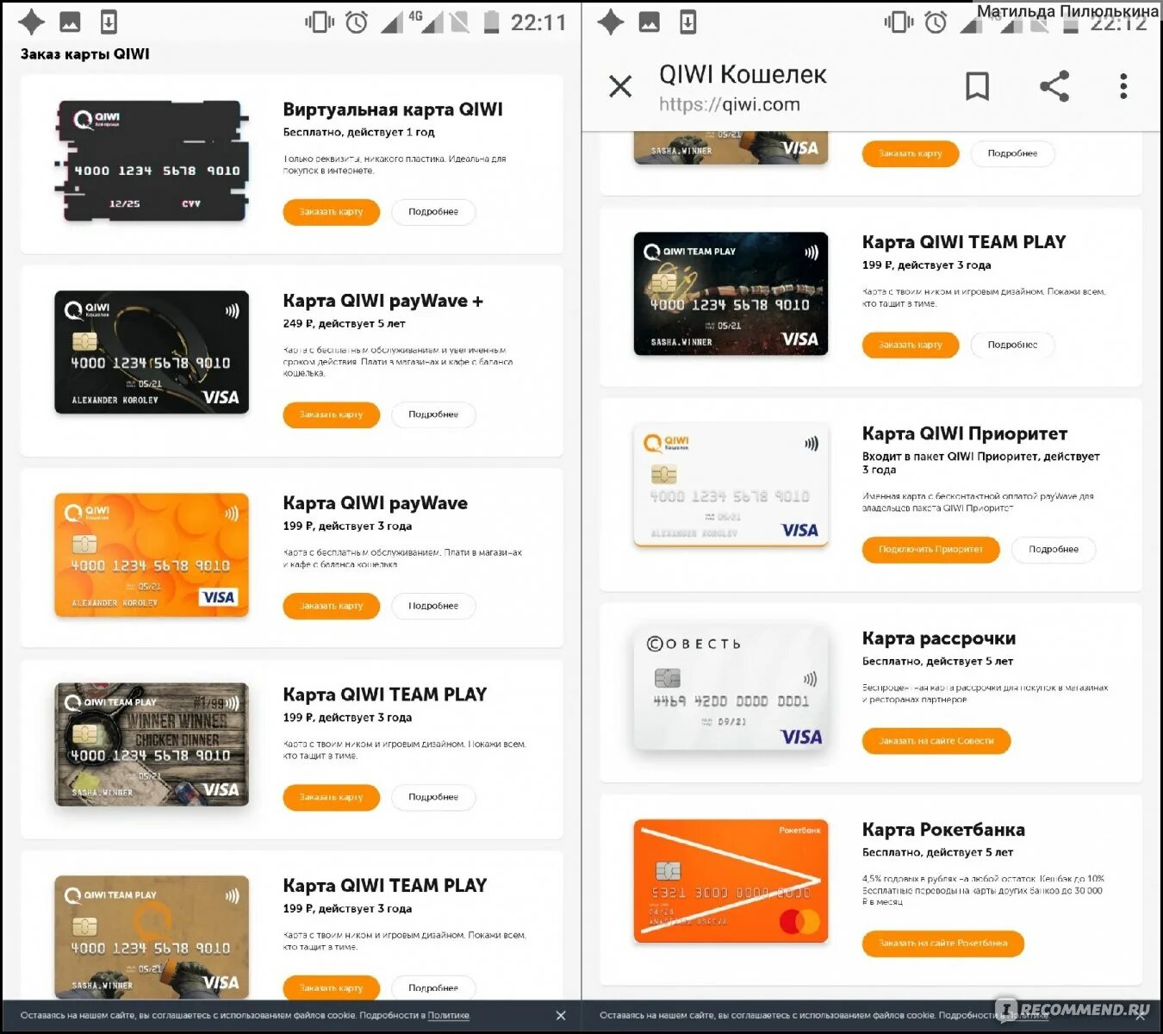1163x1034 pixels.
Task: Open Подробнее for Карта QIWI Приоритет
Action: 1054,550
